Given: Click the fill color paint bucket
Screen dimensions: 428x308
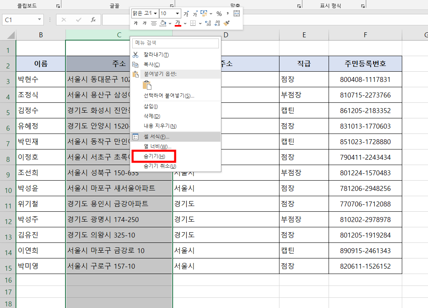Looking at the screenshot, I should coord(163,23).
